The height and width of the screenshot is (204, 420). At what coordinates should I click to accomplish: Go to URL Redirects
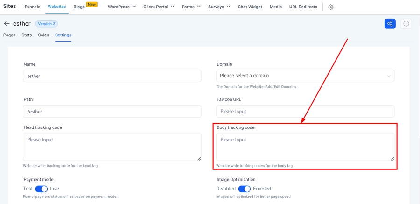point(303,7)
